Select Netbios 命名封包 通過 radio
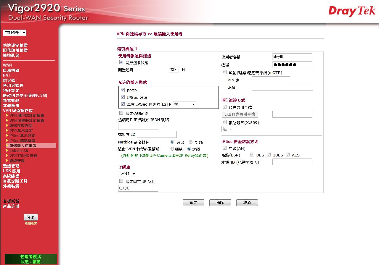 (x=172, y=142)
